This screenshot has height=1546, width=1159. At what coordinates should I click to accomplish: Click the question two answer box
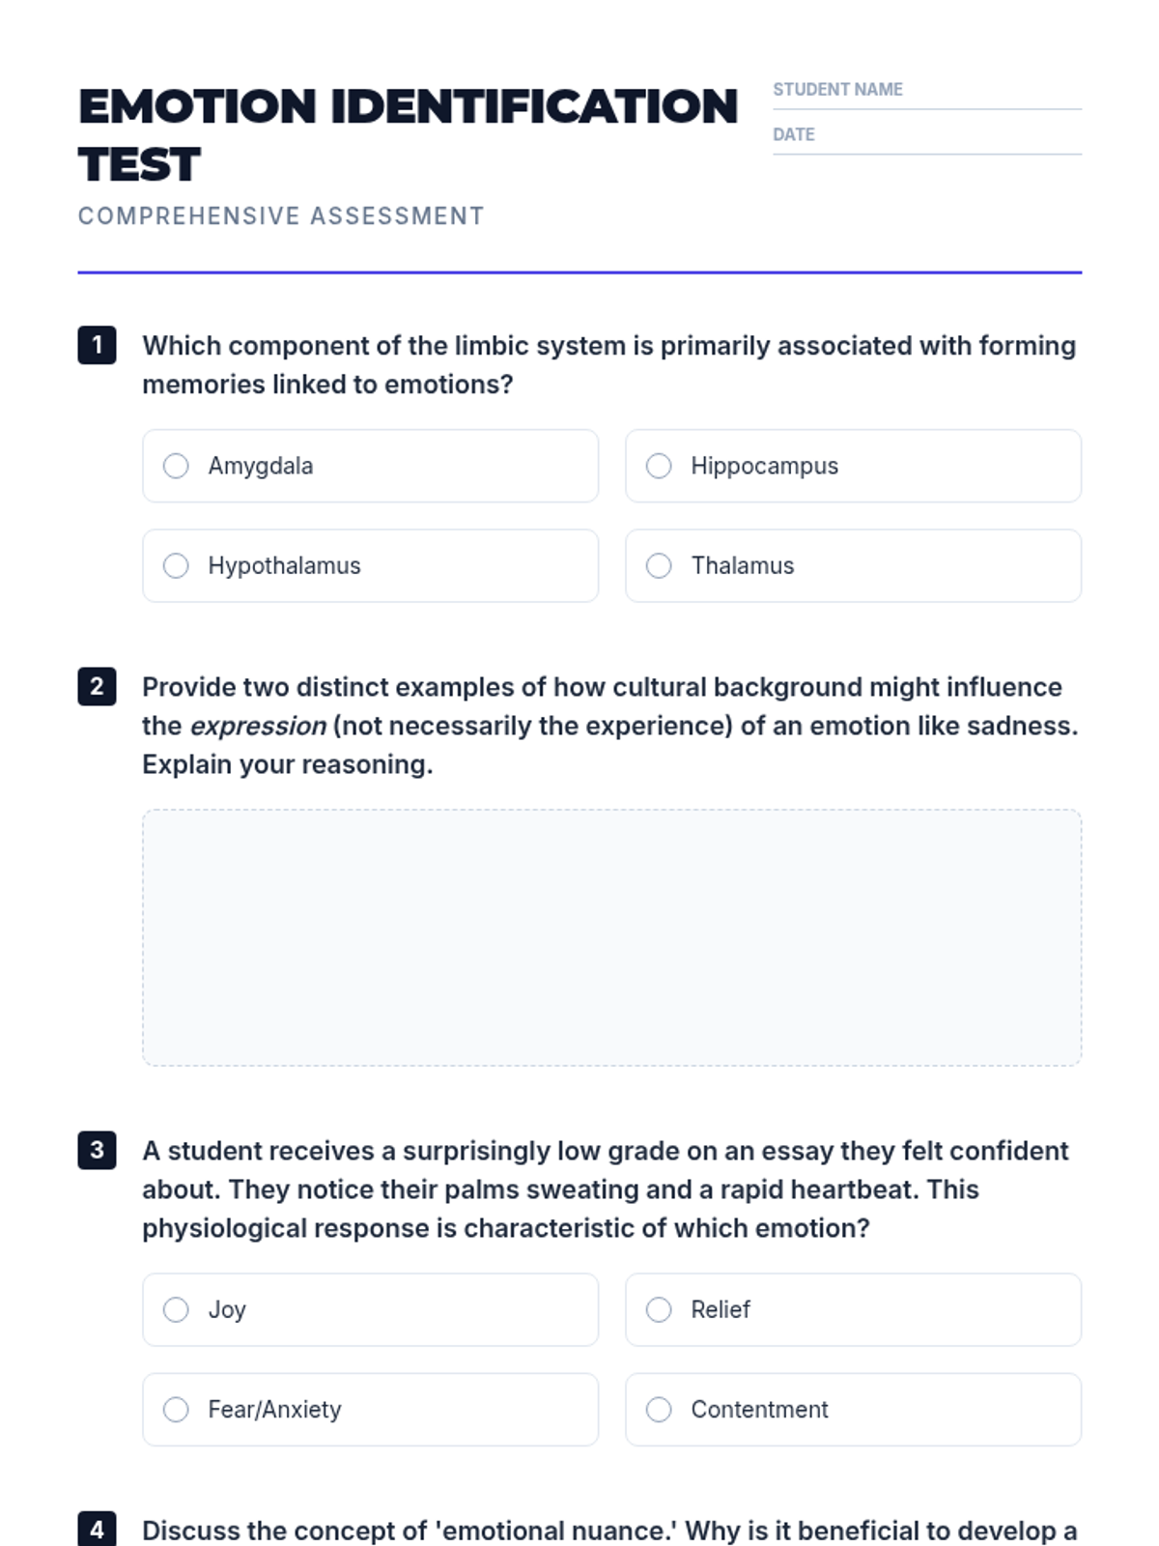coord(611,937)
